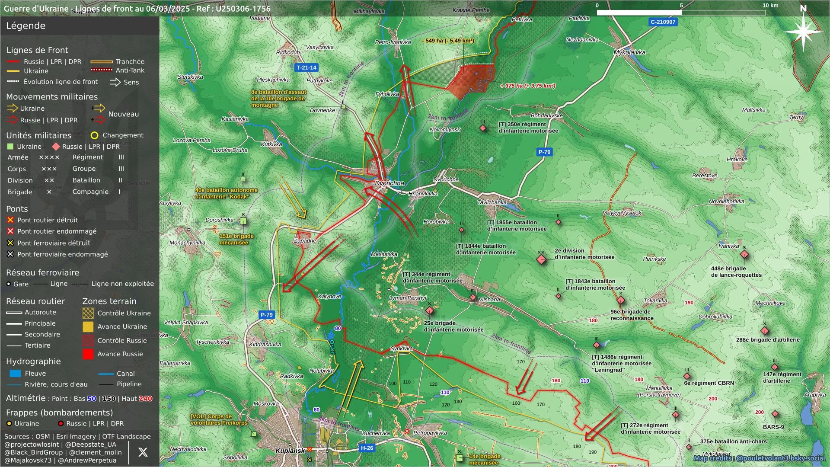This screenshot has height=467, width=830.
Task: Click the P-79 shield near Novomlynsk
Action: click(544, 152)
